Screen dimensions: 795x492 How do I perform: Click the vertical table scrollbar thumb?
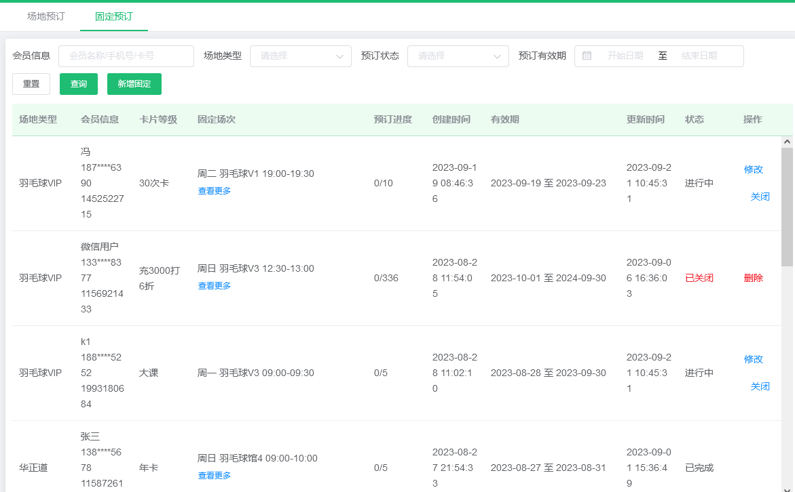(787, 207)
